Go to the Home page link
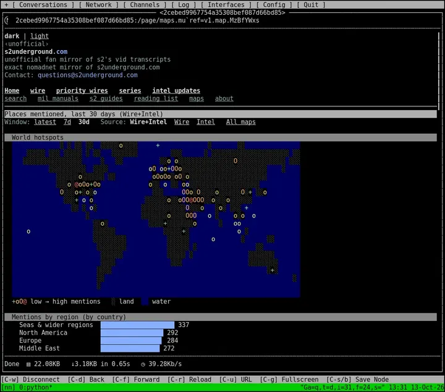The height and width of the screenshot is (392, 445). (x=12, y=90)
